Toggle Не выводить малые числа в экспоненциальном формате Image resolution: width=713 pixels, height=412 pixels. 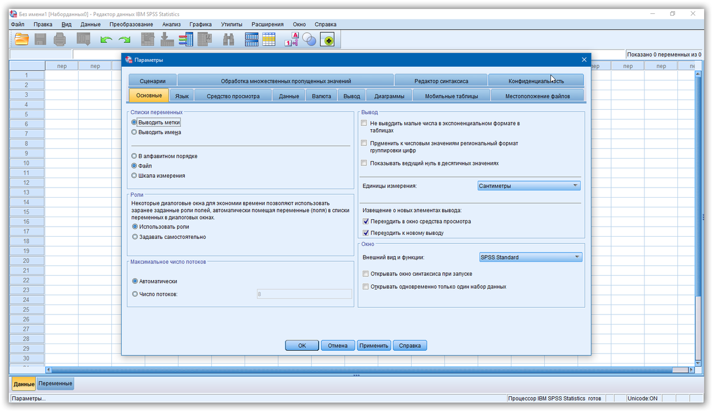tap(364, 123)
